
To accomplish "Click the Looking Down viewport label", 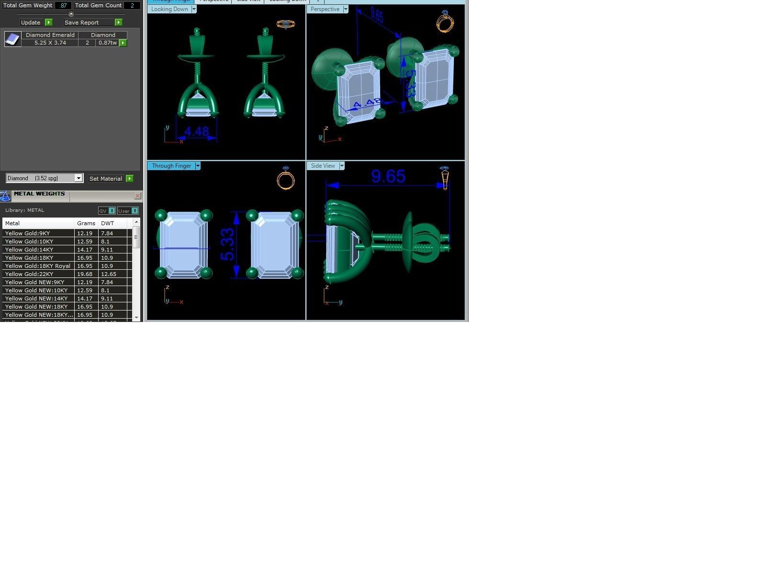I will [169, 9].
